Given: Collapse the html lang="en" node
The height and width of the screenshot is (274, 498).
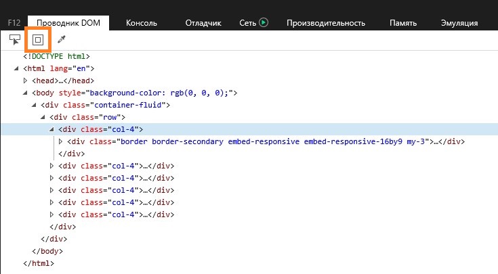Looking at the screenshot, I should point(16,68).
